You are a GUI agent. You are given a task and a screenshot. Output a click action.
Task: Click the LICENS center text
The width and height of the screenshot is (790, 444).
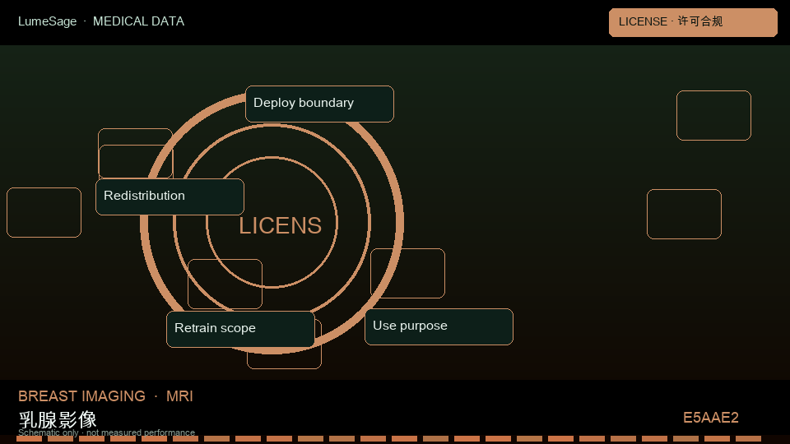click(x=280, y=225)
